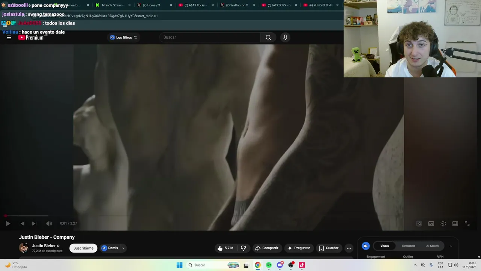This screenshot has width=481, height=271.
Task: Click the Suscribirme button
Action: tap(83, 248)
